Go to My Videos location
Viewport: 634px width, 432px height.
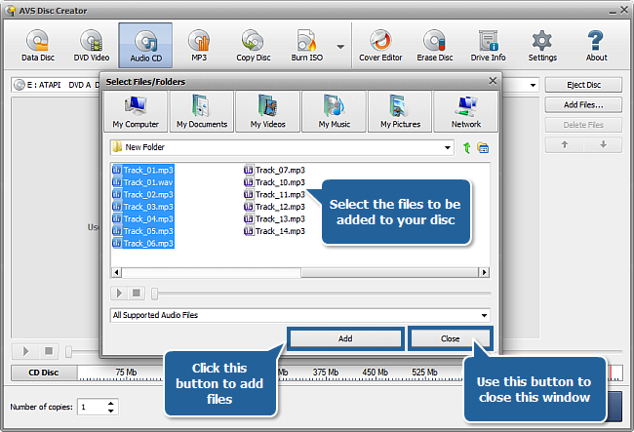(267, 112)
